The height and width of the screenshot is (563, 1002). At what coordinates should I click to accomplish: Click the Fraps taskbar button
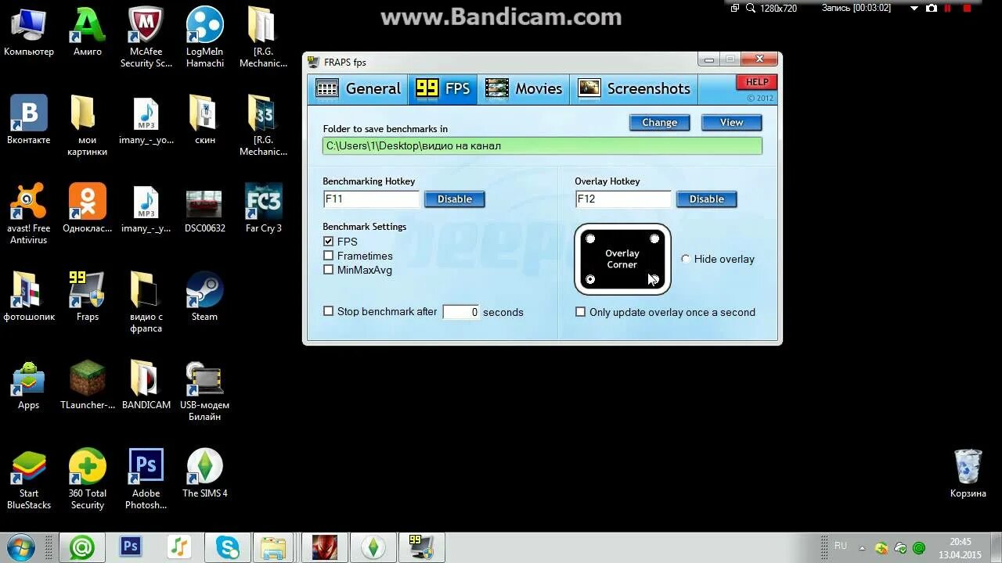click(x=421, y=547)
